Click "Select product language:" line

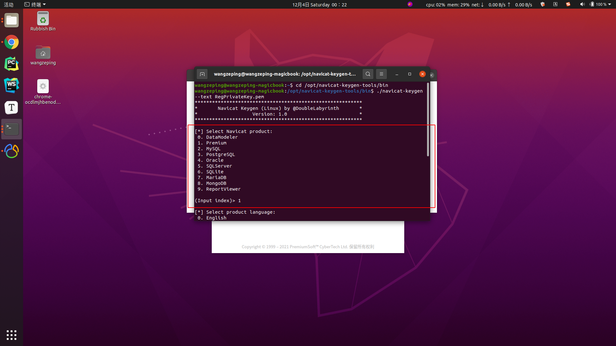pos(235,212)
